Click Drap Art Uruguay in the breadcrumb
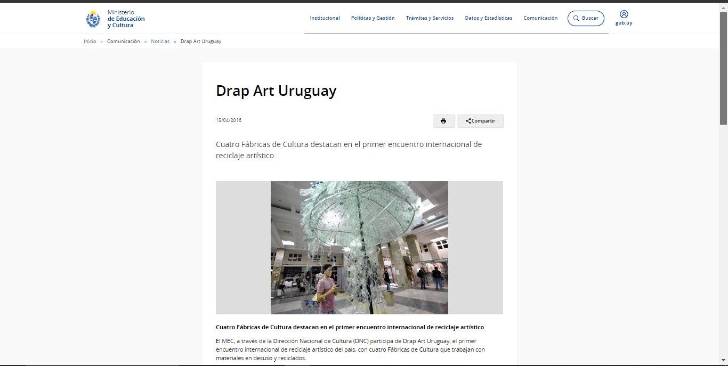This screenshot has height=366, width=728. pos(200,42)
